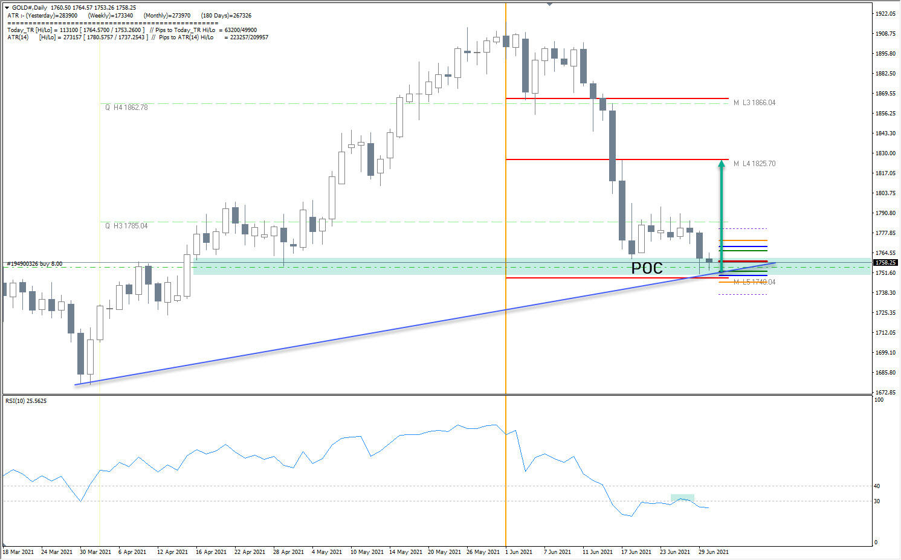Select the GOLD#,Daily chart title text
The image size is (901, 560).
point(30,8)
